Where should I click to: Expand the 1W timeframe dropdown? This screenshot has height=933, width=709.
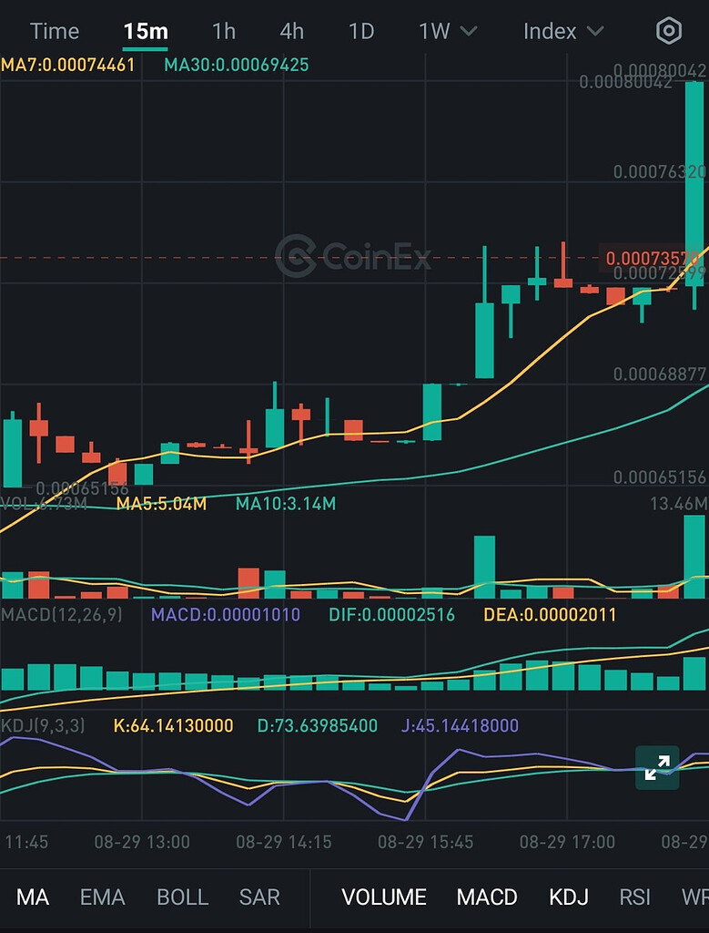(x=447, y=31)
